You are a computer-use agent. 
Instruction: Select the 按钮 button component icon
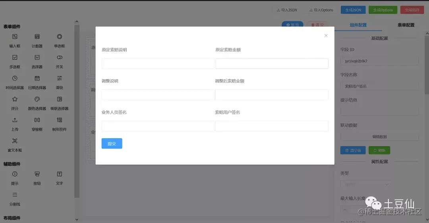pyautogui.click(x=37, y=174)
